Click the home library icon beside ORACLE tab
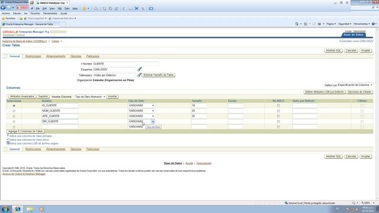The height and width of the screenshot is (213, 379). pos(32,2)
